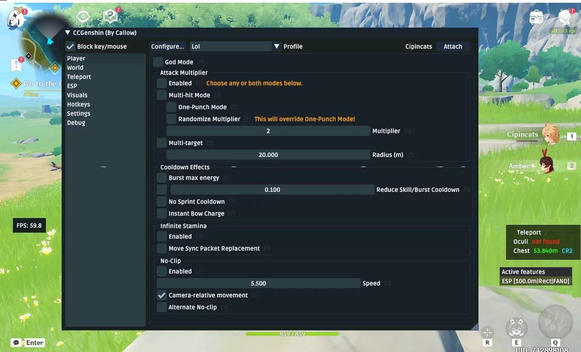Adjust the cooldown slider value 0.100
Image resolution: width=581 pixels, height=352 pixels.
coord(273,190)
